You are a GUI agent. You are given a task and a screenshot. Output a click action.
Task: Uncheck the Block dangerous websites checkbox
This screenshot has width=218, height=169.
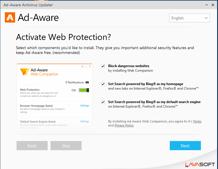coord(103,66)
